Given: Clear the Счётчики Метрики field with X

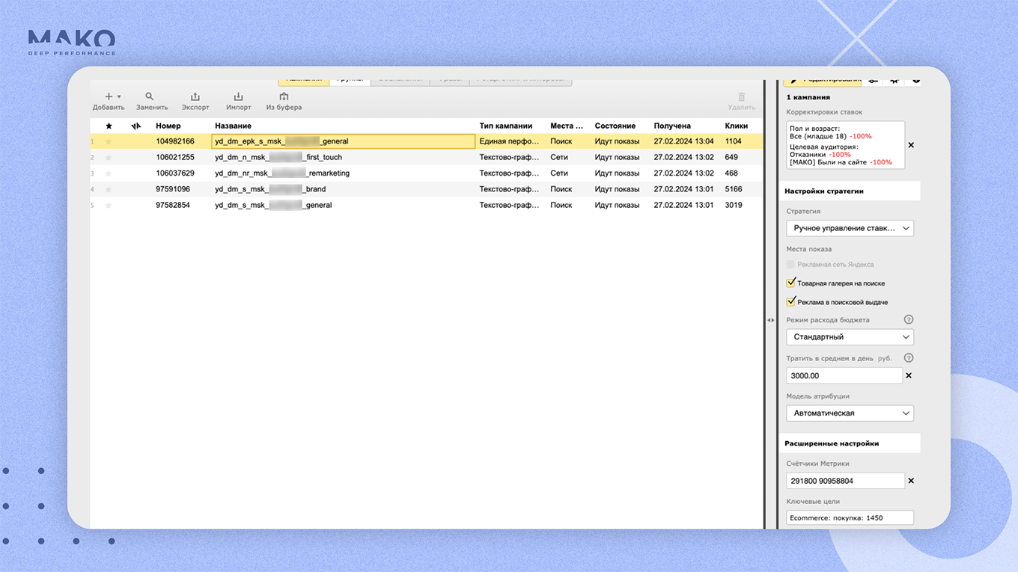Looking at the screenshot, I should (911, 481).
